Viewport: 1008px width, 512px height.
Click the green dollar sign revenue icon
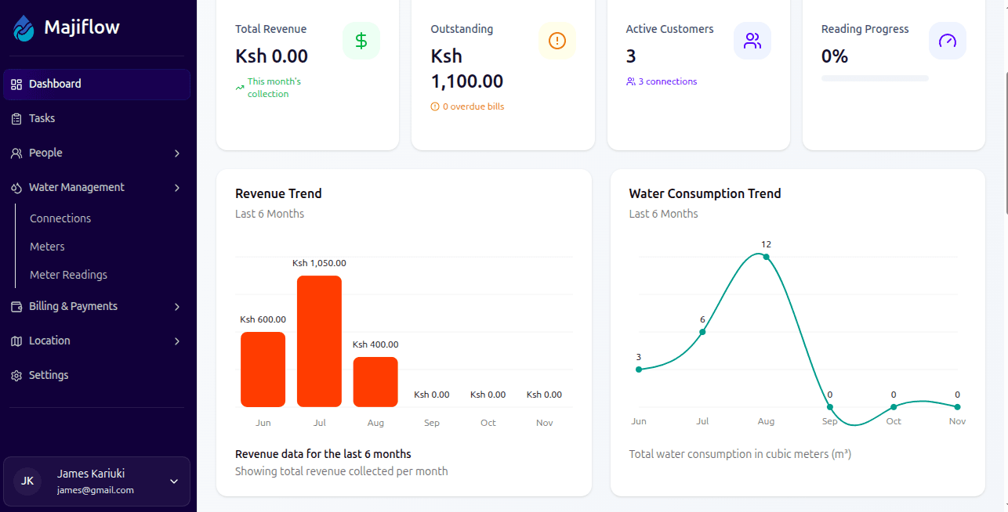[x=361, y=41]
